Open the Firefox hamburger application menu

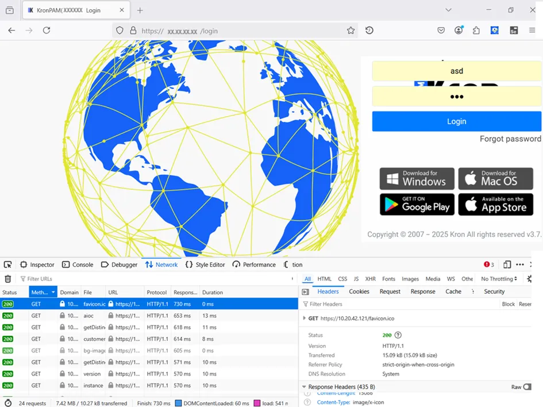point(532,30)
